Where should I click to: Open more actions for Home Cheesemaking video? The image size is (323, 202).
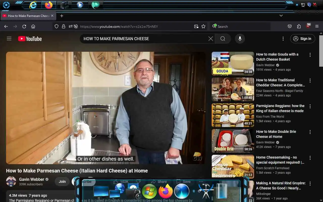(x=310, y=158)
